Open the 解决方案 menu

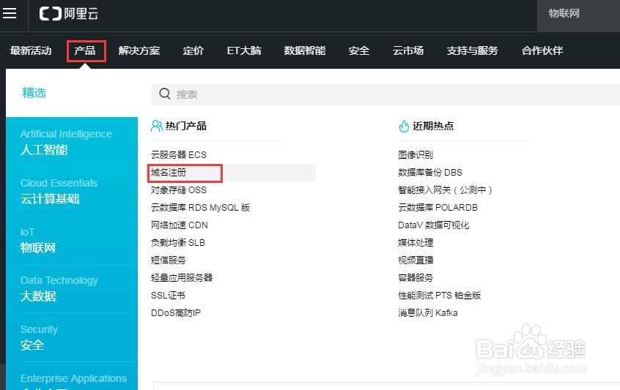tap(139, 50)
